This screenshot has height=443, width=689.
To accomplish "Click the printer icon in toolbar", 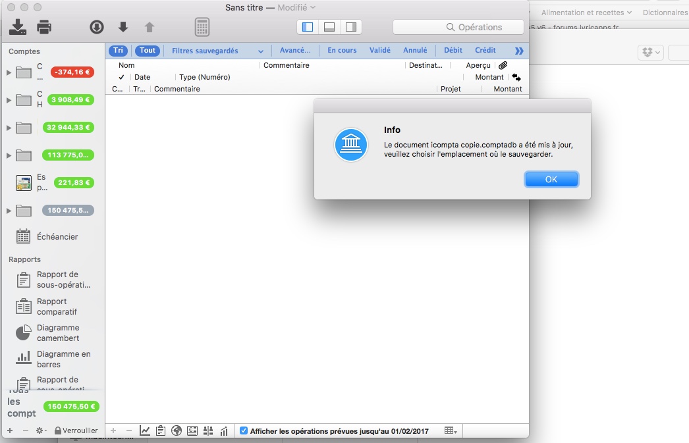I will (x=44, y=27).
